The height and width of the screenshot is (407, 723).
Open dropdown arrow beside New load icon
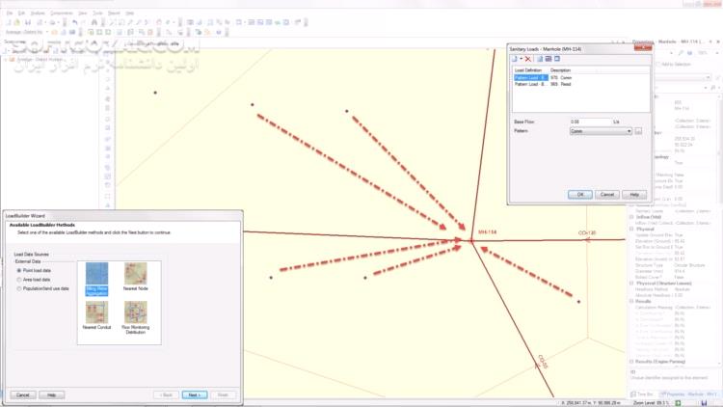pyautogui.click(x=521, y=59)
